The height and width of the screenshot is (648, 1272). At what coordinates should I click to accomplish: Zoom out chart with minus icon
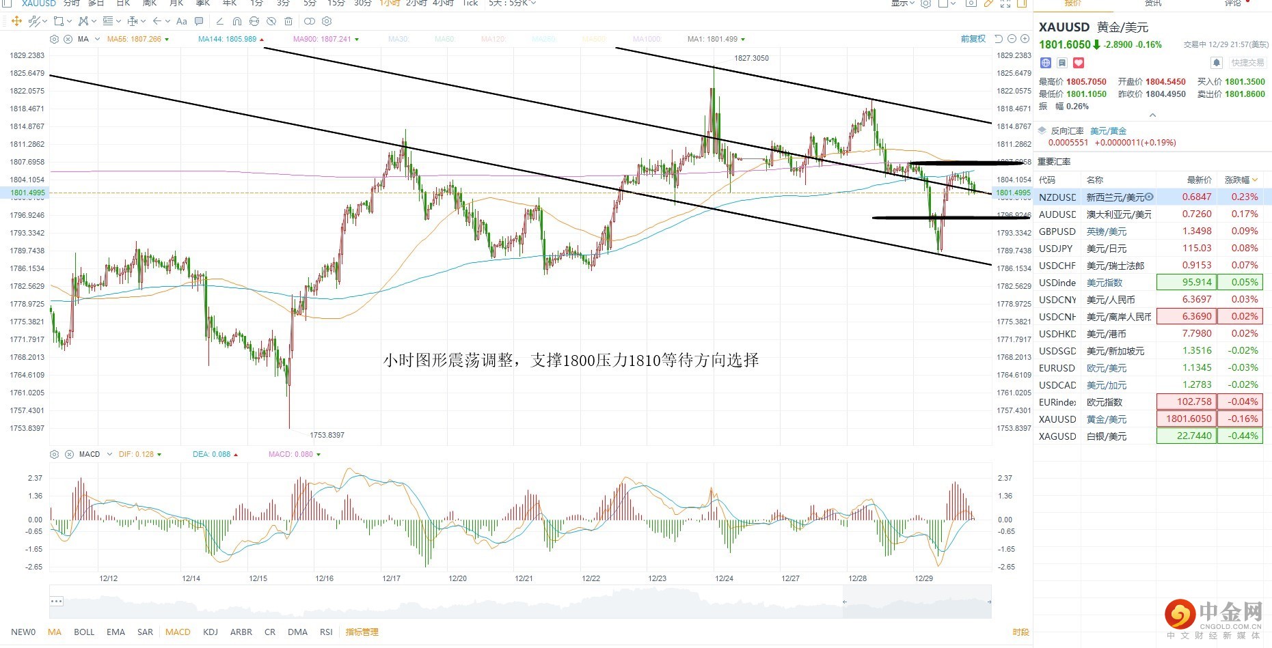point(1012,39)
